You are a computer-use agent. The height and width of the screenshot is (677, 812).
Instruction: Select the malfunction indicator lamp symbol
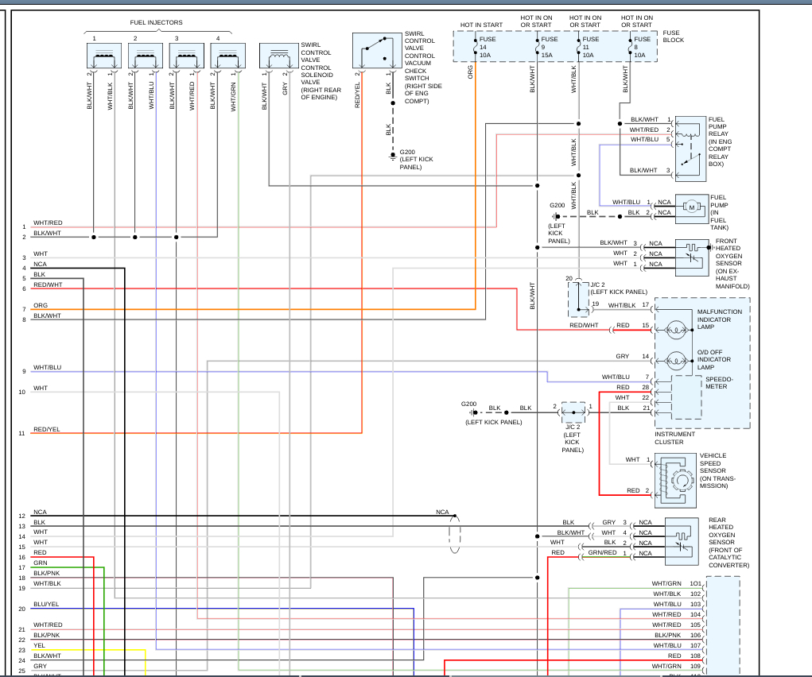click(675, 330)
